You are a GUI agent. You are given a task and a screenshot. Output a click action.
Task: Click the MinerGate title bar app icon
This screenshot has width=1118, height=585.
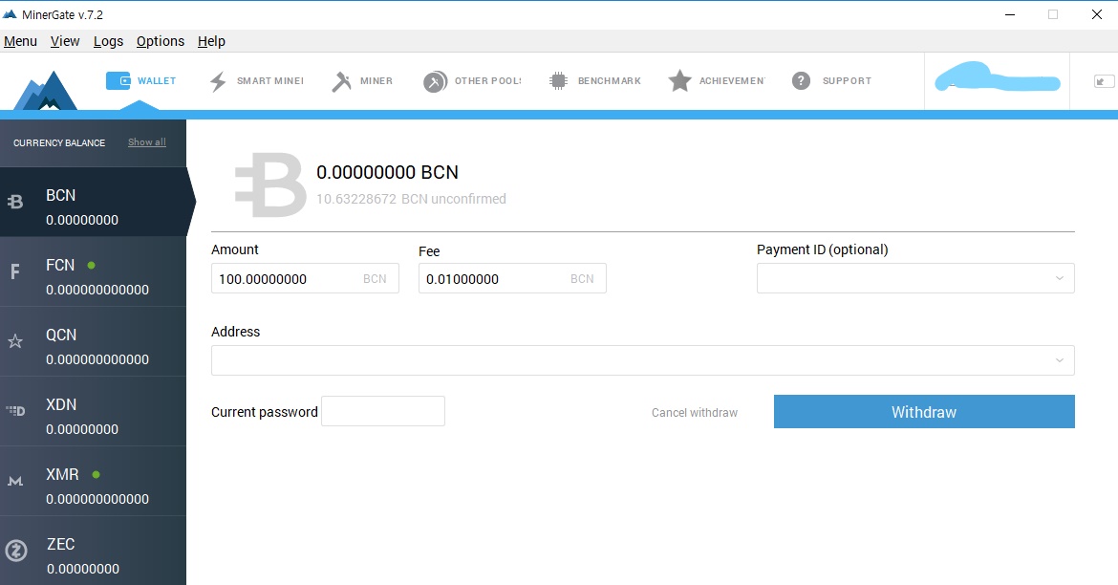tap(10, 14)
